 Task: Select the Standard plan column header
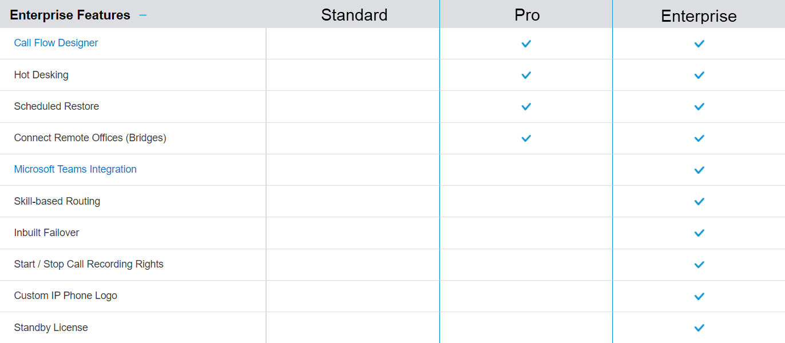(x=354, y=15)
